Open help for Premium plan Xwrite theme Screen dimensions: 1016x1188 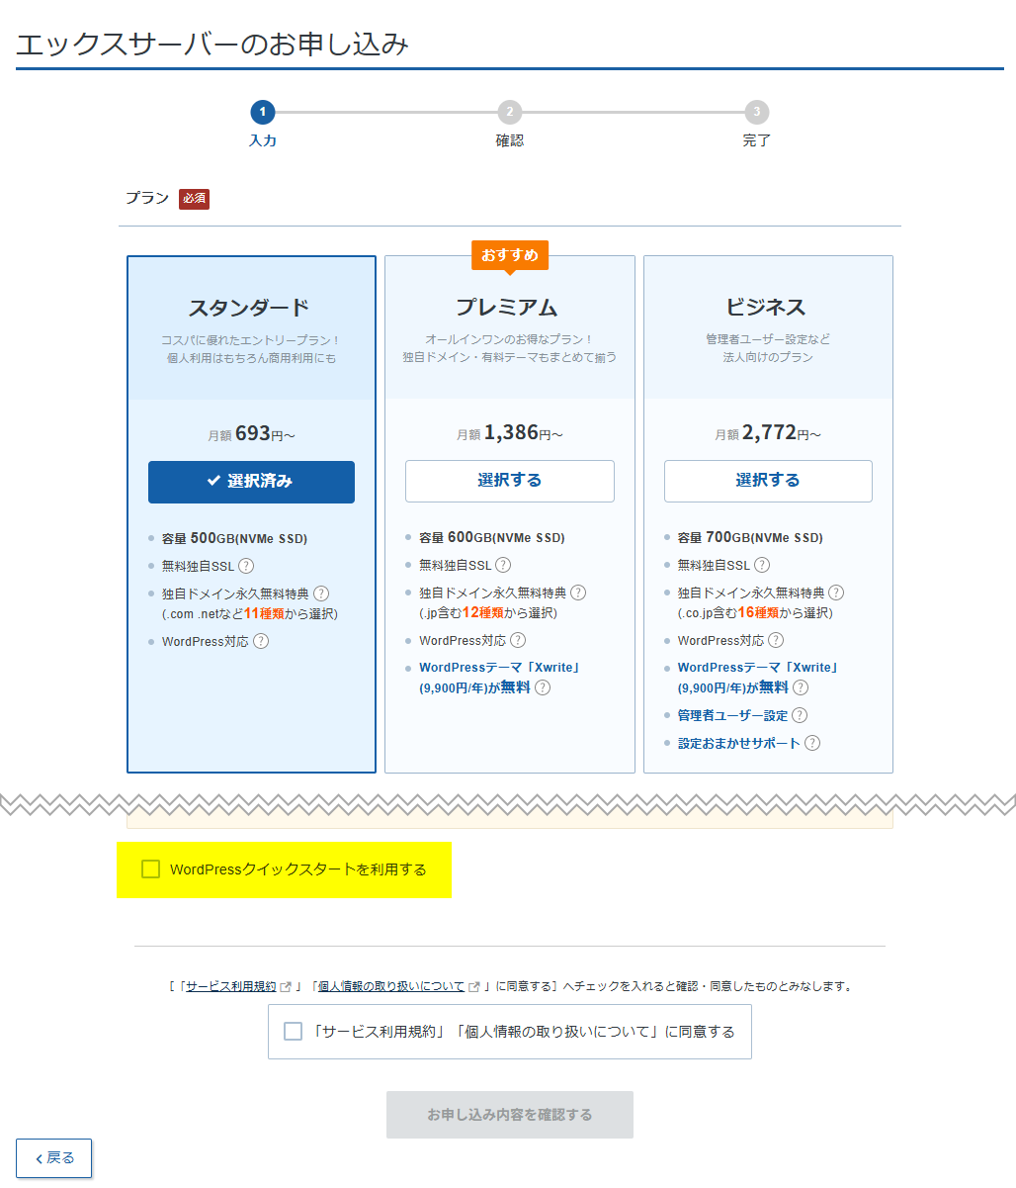pos(543,687)
